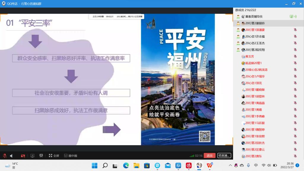Click the speaker volume icon in call toolbar
The width and height of the screenshot is (304, 171).
coord(12,156)
